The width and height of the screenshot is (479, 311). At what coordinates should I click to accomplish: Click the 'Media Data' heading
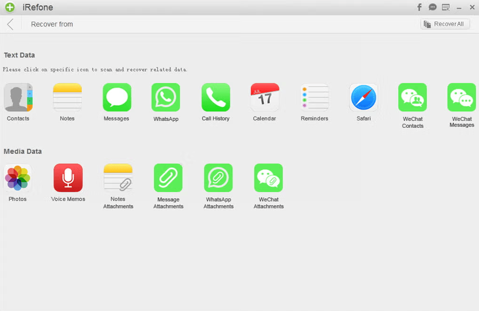(x=23, y=151)
